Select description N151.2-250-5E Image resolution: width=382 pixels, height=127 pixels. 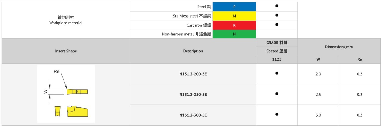(193, 95)
